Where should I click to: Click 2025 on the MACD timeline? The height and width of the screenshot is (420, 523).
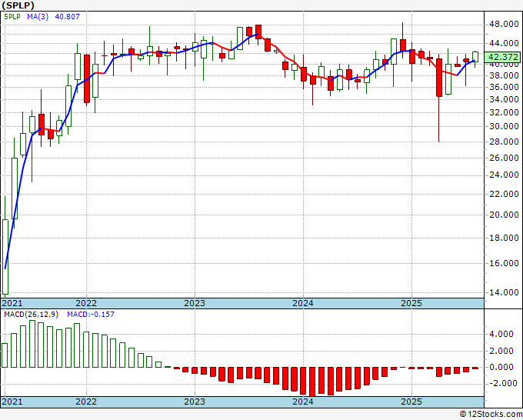coord(411,402)
